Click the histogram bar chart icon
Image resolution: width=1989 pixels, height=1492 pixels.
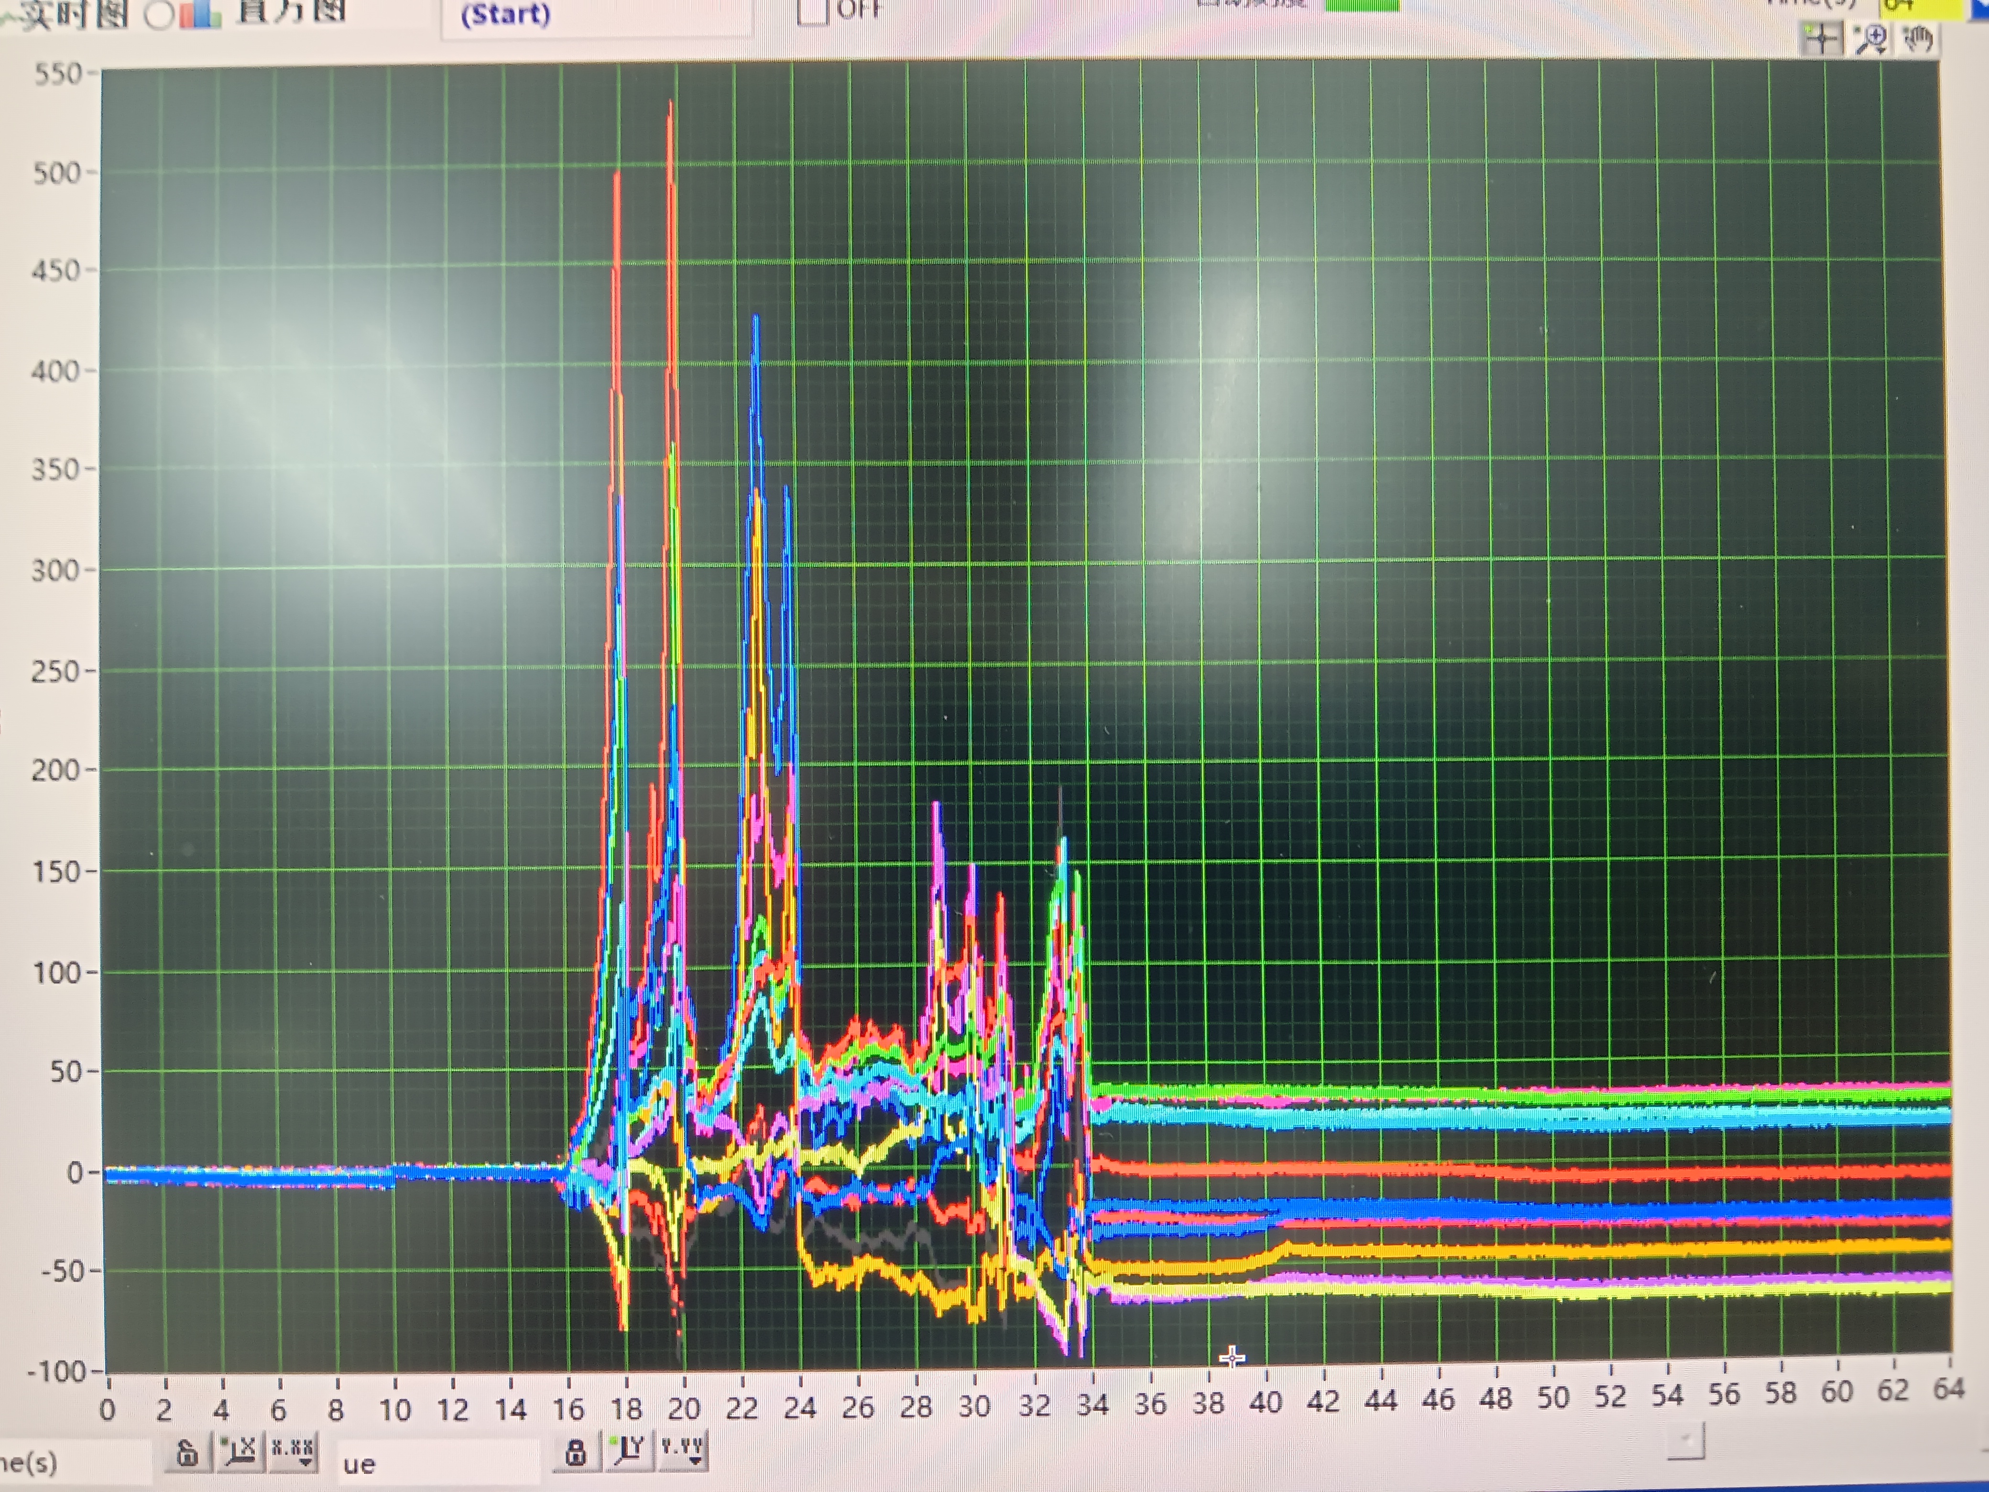(x=200, y=13)
